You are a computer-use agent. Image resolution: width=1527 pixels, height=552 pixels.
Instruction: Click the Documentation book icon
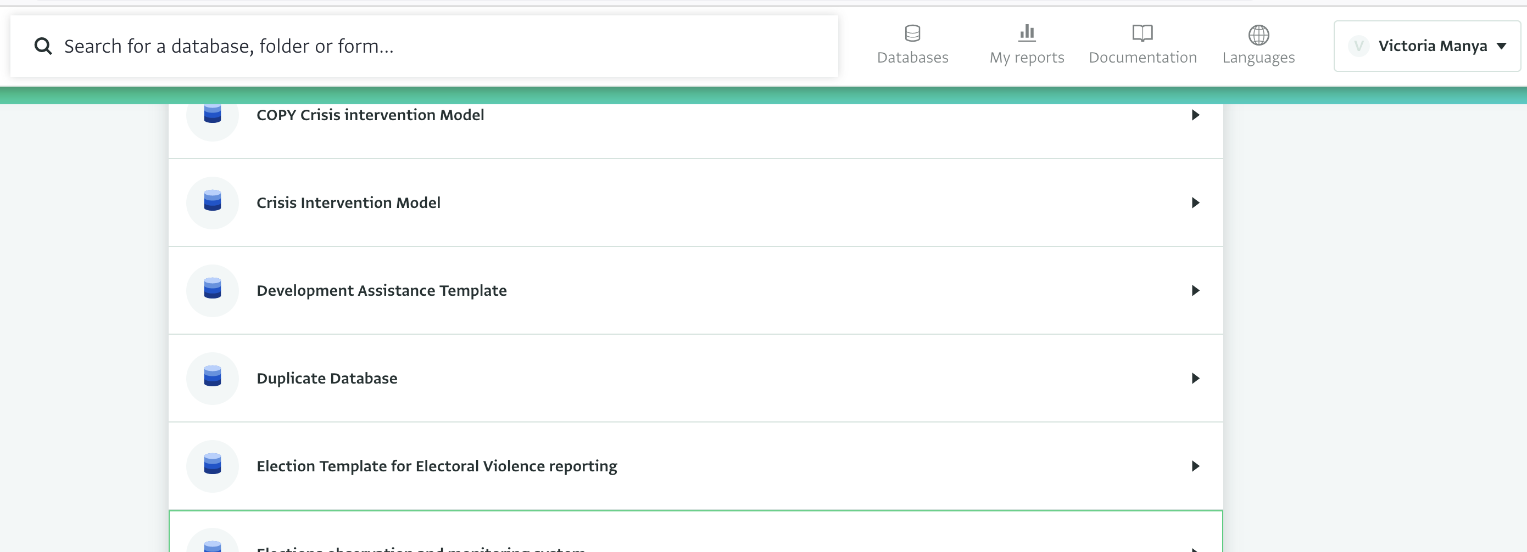tap(1143, 33)
